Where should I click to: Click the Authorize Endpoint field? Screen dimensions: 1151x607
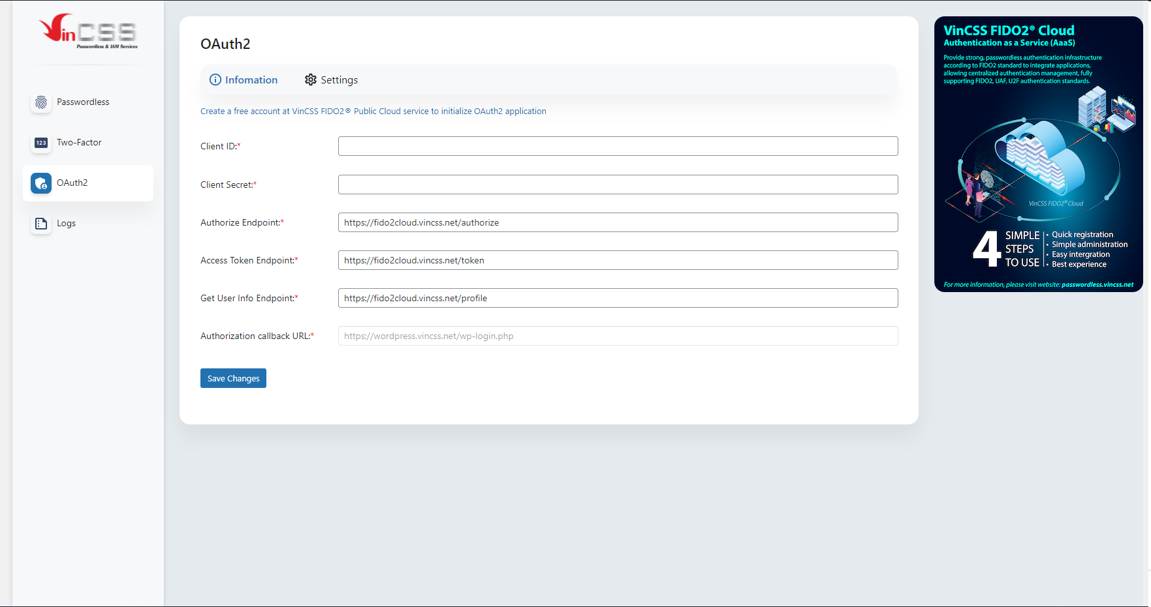pyautogui.click(x=618, y=222)
